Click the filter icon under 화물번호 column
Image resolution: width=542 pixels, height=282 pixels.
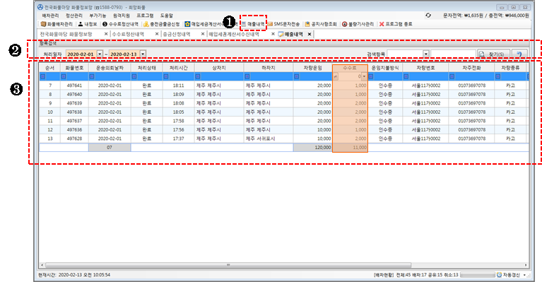coord(64,76)
